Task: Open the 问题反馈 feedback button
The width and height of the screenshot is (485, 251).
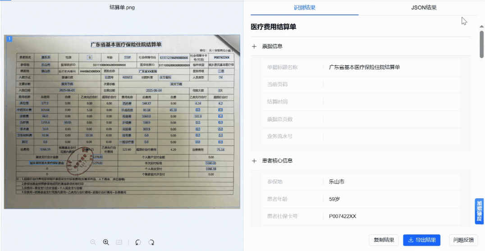Action: click(463, 240)
